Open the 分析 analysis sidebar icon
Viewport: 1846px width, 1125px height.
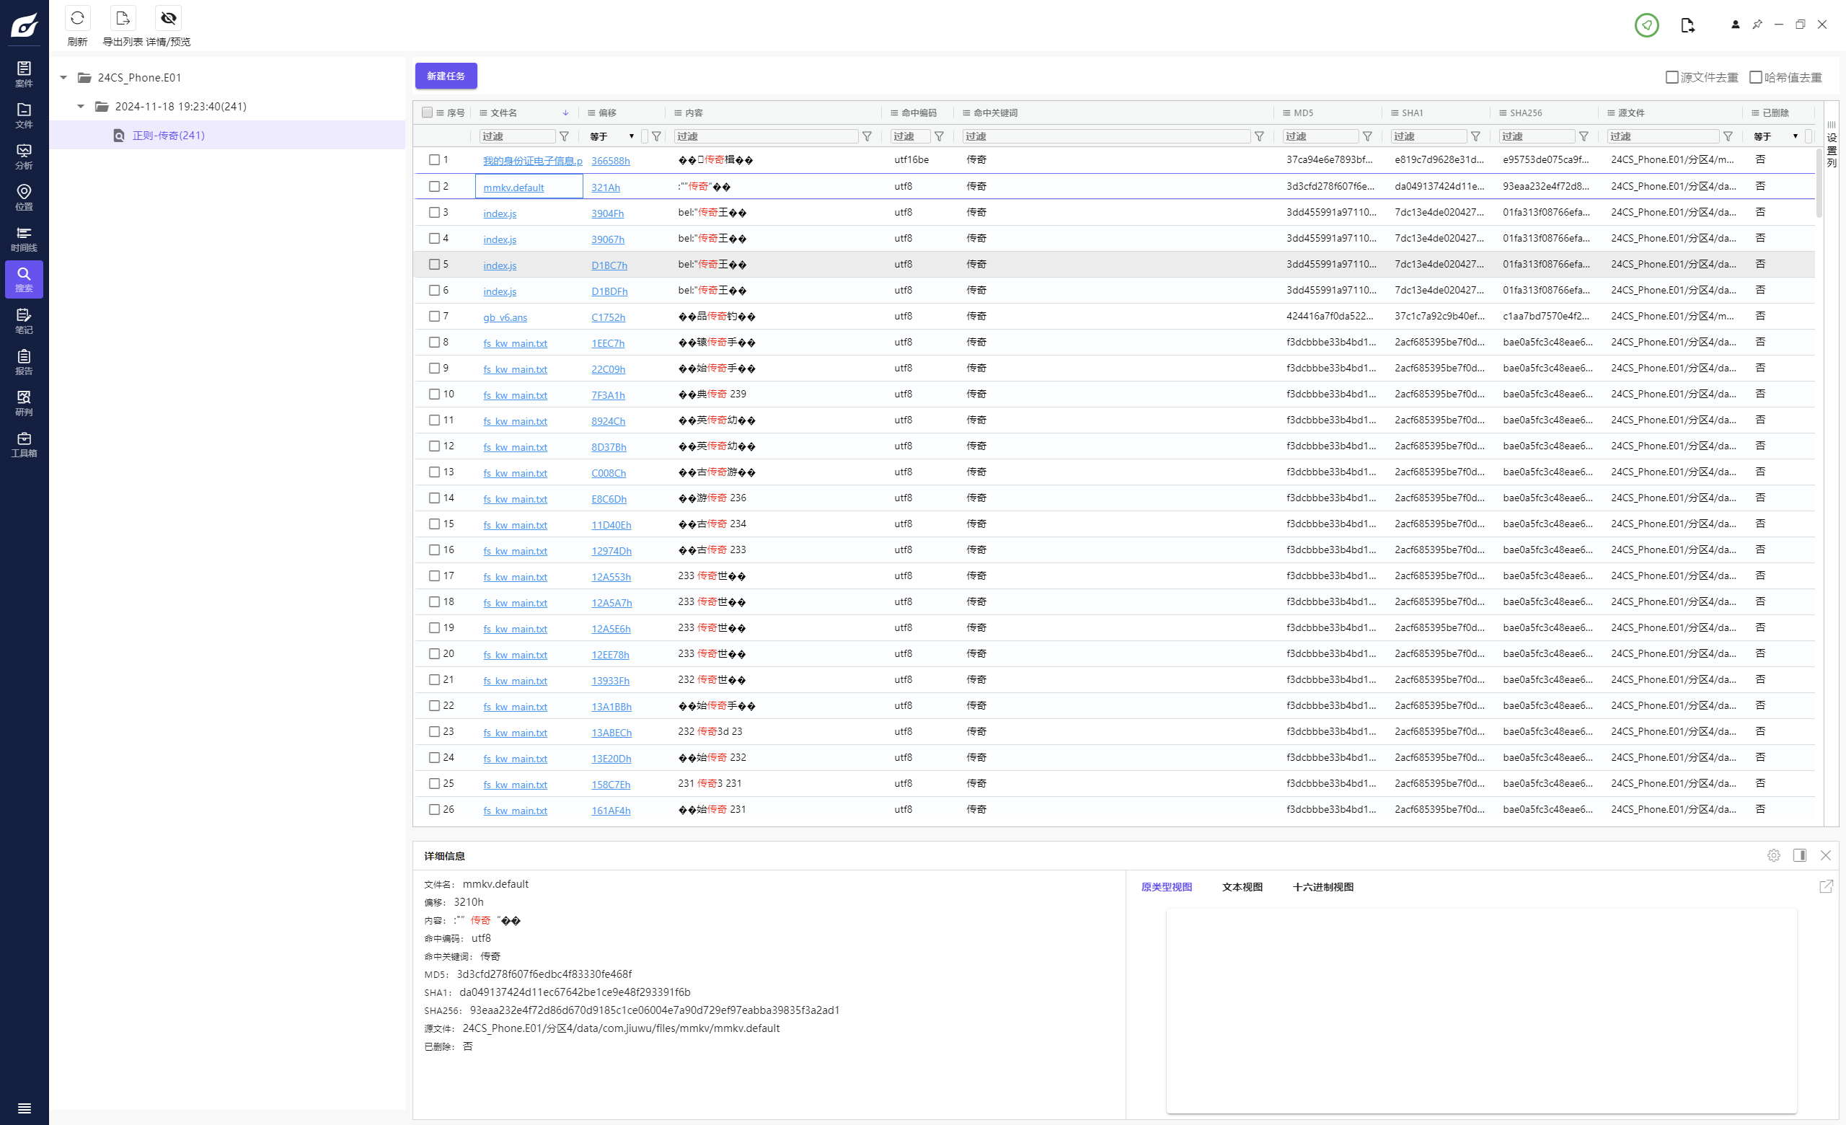tap(24, 156)
